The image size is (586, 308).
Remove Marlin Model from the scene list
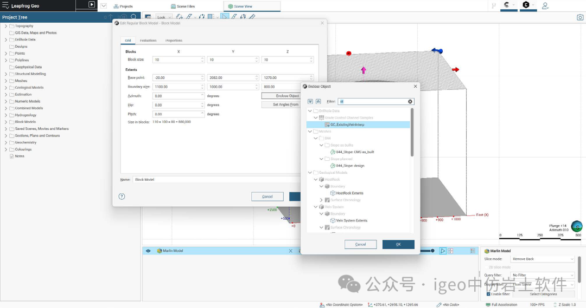[291, 251]
